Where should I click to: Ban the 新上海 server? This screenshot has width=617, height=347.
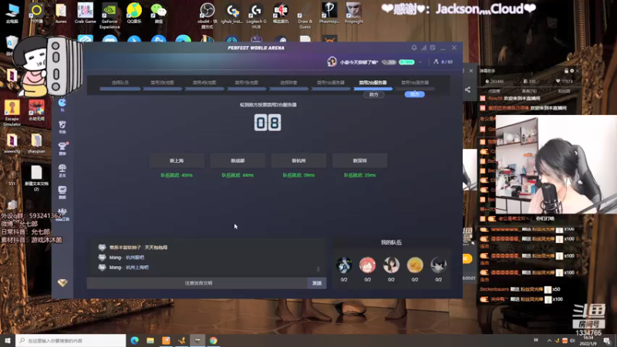177,160
